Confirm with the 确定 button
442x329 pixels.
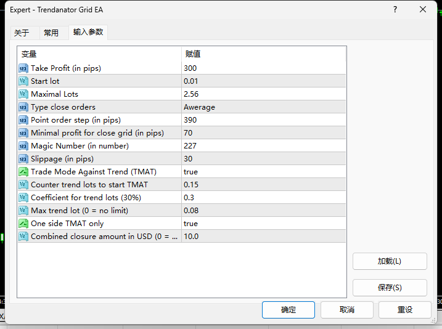point(289,310)
